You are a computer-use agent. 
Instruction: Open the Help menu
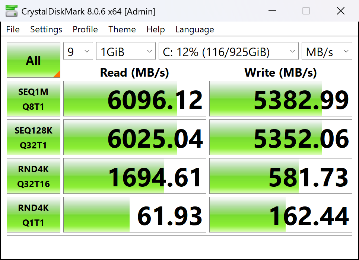coord(156,29)
